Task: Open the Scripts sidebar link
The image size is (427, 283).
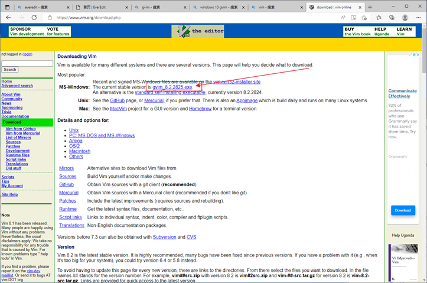Action: click(x=8, y=177)
